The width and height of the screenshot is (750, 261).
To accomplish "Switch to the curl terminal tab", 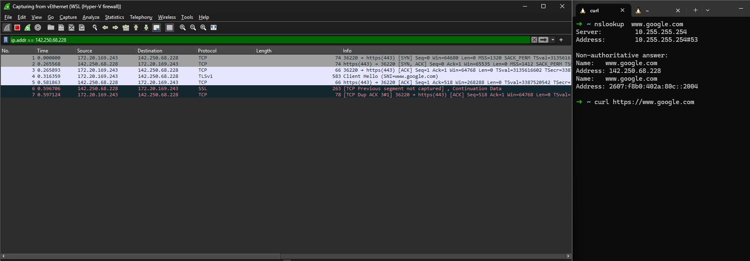I will [x=603, y=11].
